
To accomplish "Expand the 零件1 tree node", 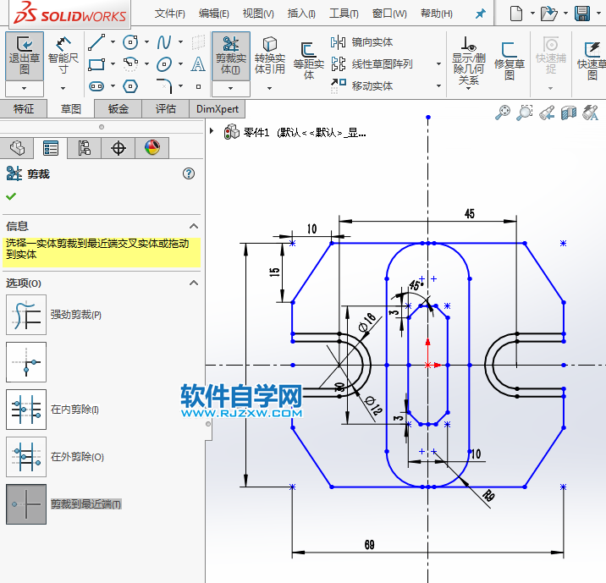I will pos(212,131).
